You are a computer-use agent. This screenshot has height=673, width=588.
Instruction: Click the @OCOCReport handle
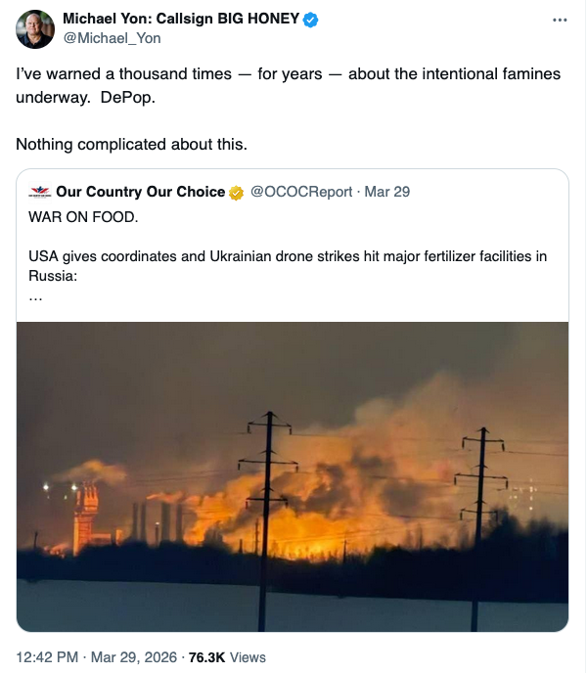pyautogui.click(x=301, y=192)
